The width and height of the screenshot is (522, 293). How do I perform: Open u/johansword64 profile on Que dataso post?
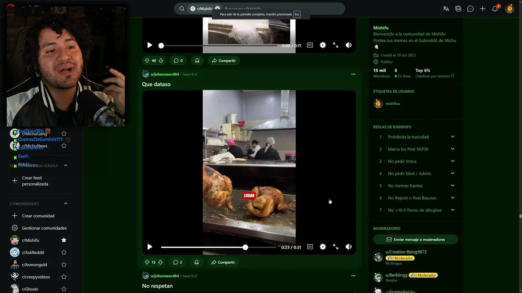click(x=165, y=74)
